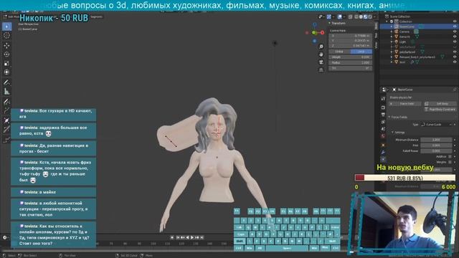Open the Curve Guide type dropdown
Viewport: 459px width, 258px height.
pyautogui.click(x=436, y=124)
